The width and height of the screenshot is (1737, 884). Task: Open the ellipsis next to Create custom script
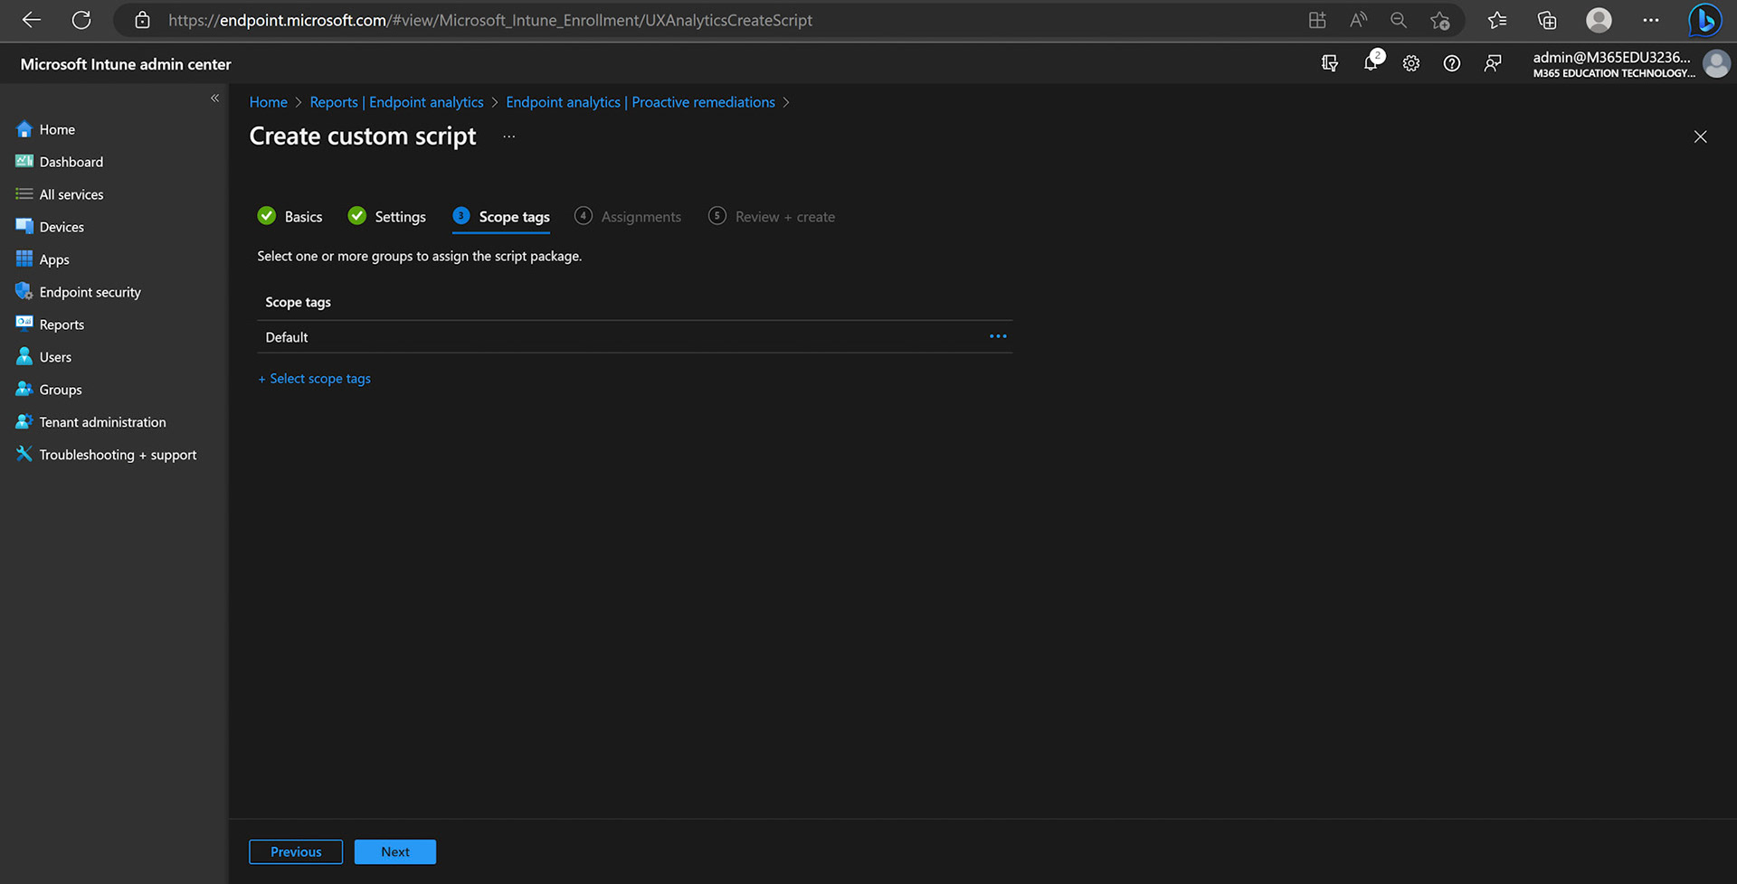509,136
